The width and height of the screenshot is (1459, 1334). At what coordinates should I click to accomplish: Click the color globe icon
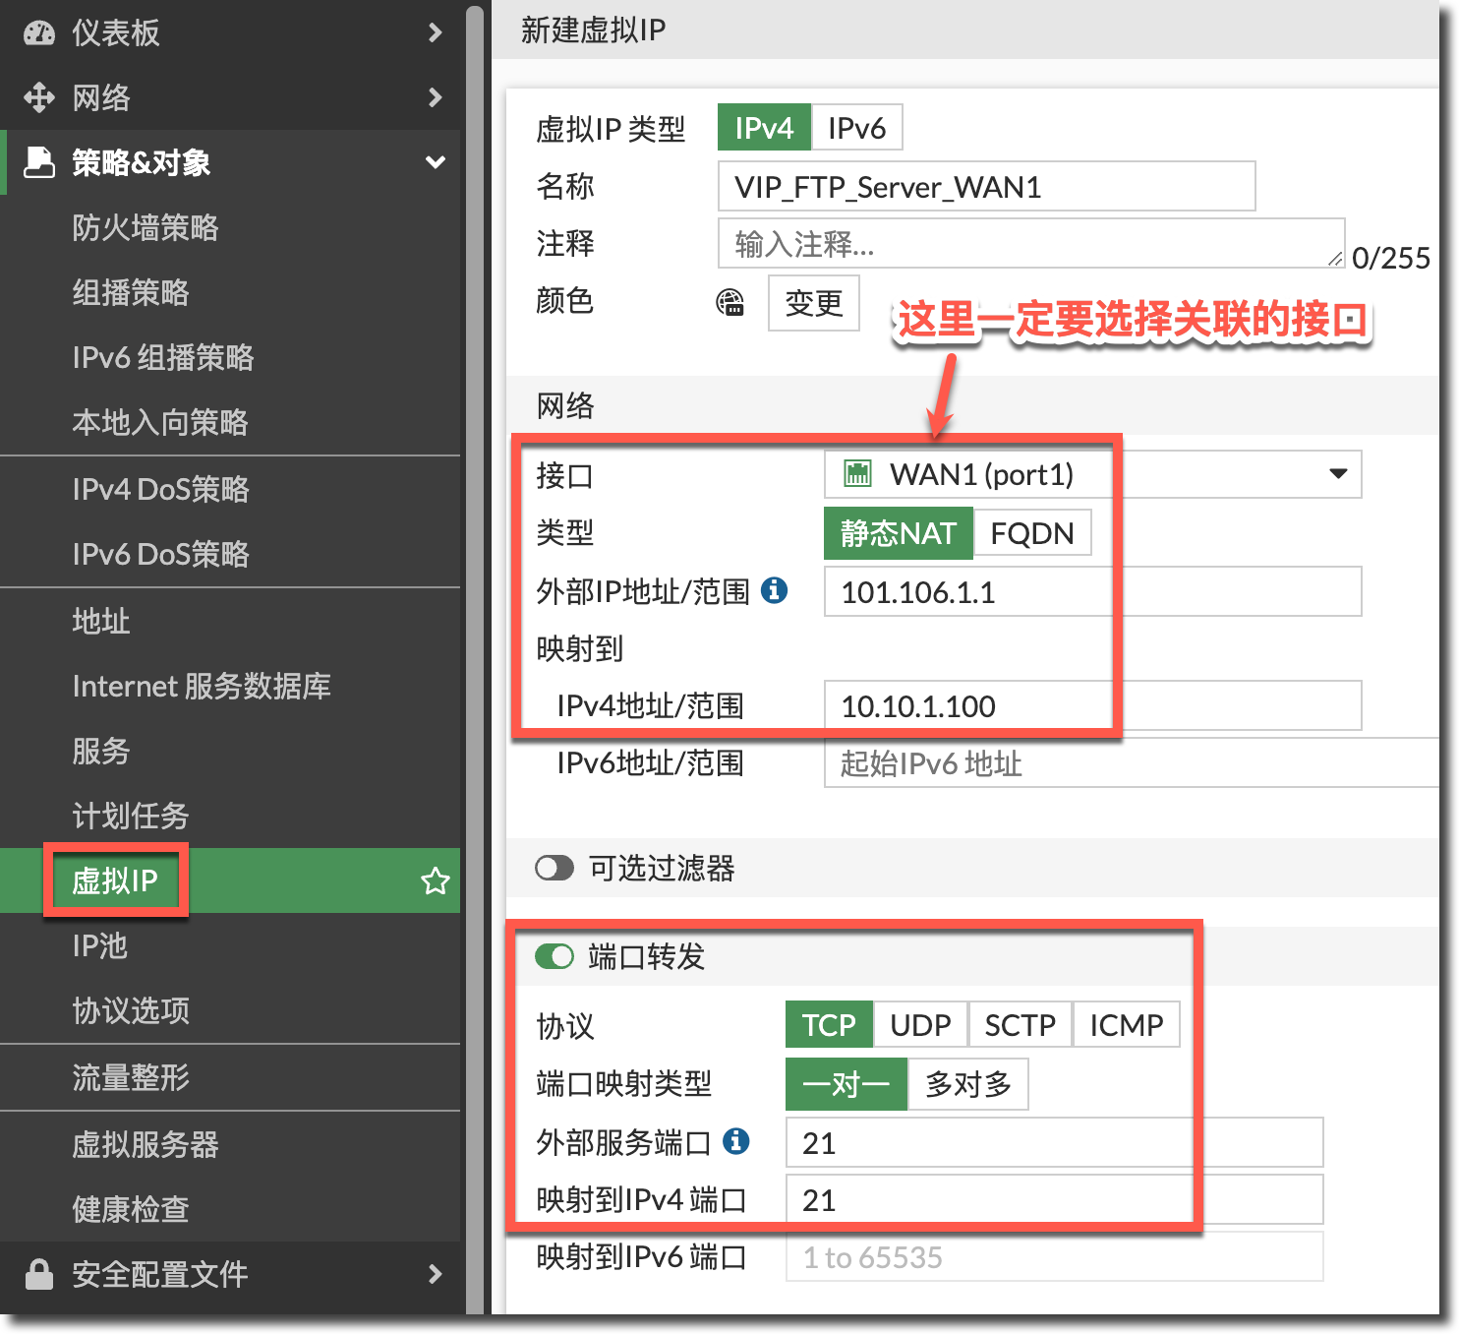pos(729,303)
